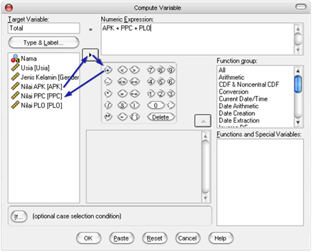Click Numeric Expression scrollbar up arrow
Image resolution: width=312 pixels, height=252 pixels.
298,29
